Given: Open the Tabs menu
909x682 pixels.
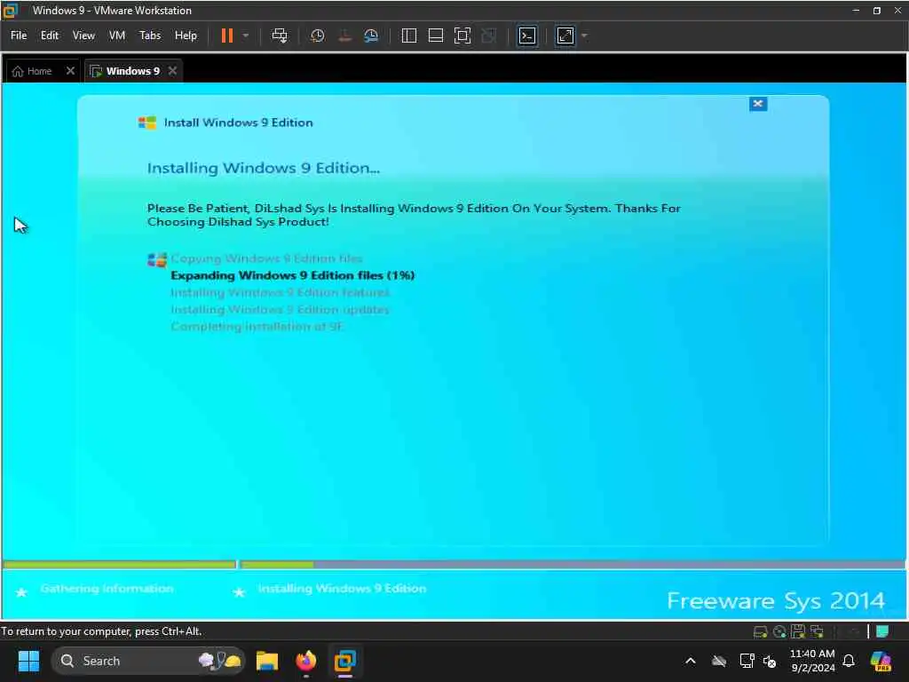Looking at the screenshot, I should 150,36.
